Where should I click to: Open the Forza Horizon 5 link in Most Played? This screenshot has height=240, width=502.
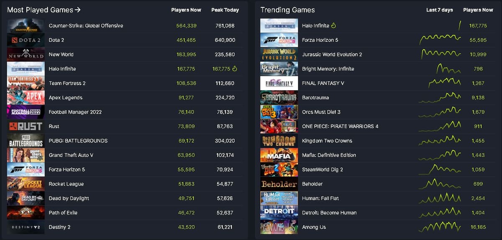(67, 169)
